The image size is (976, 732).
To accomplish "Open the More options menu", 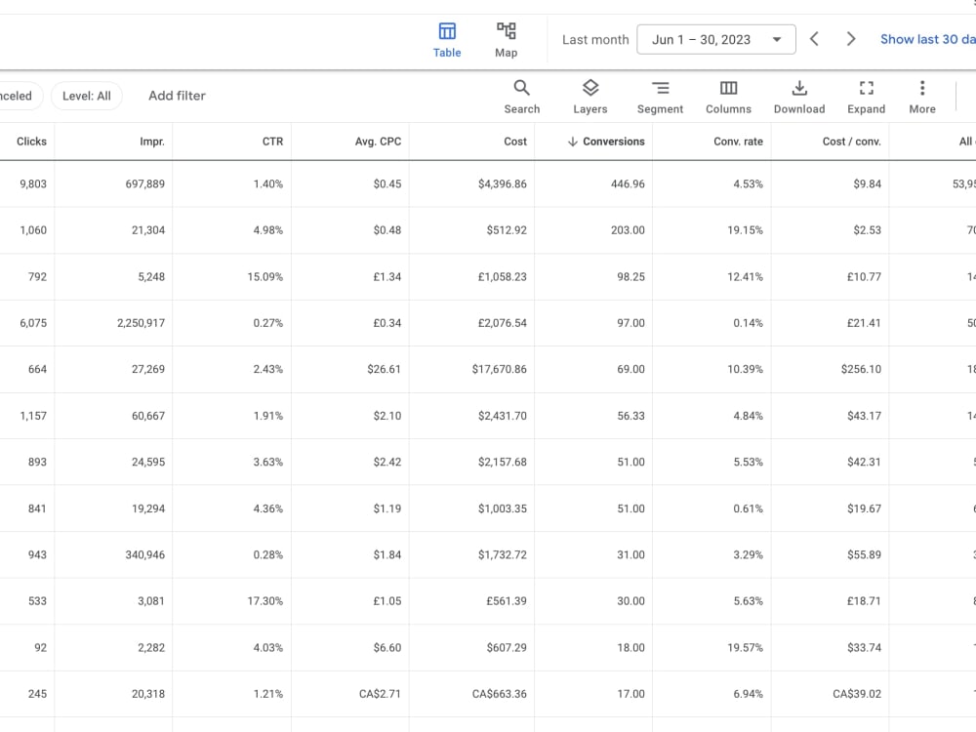I will [x=922, y=97].
